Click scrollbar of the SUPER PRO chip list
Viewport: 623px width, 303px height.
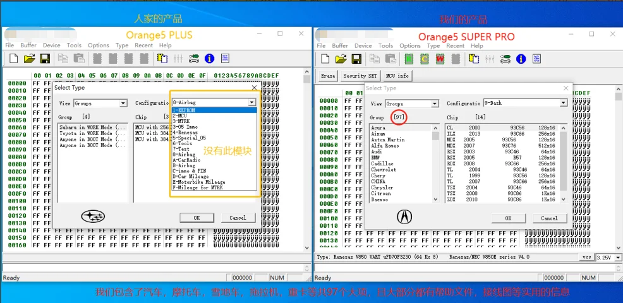[564, 163]
